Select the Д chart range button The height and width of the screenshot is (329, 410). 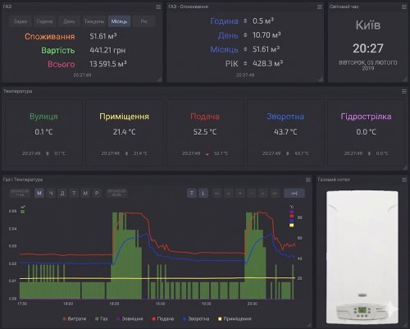point(62,194)
